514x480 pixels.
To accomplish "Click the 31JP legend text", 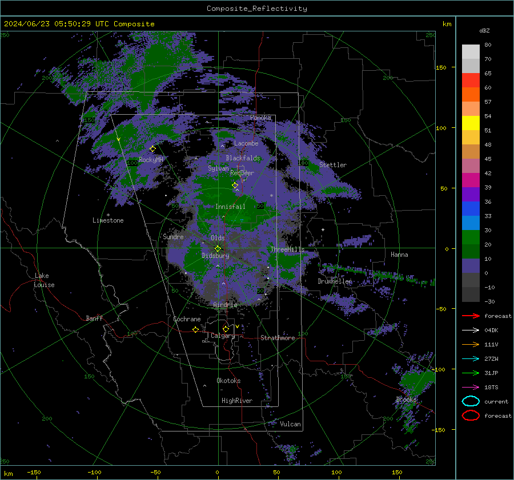I will click(x=491, y=373).
